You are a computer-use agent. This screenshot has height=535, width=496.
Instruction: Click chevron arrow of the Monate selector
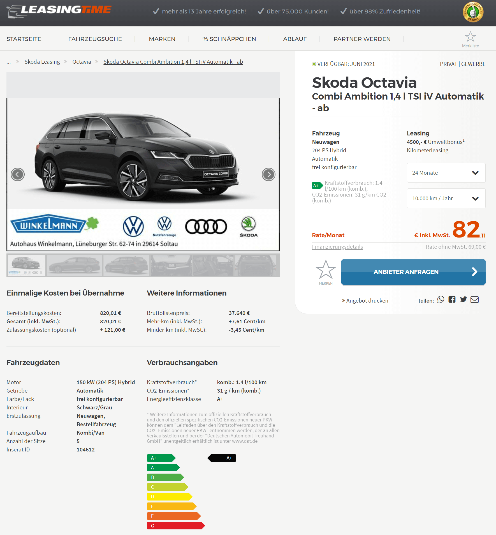476,173
